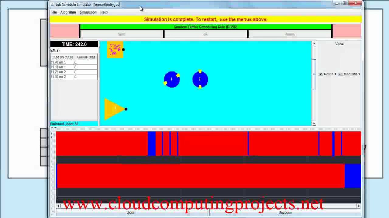Image resolution: width=389 pixels, height=218 pixels.
Task: Select blue machine 1 circle
Action: pyautogui.click(x=171, y=80)
